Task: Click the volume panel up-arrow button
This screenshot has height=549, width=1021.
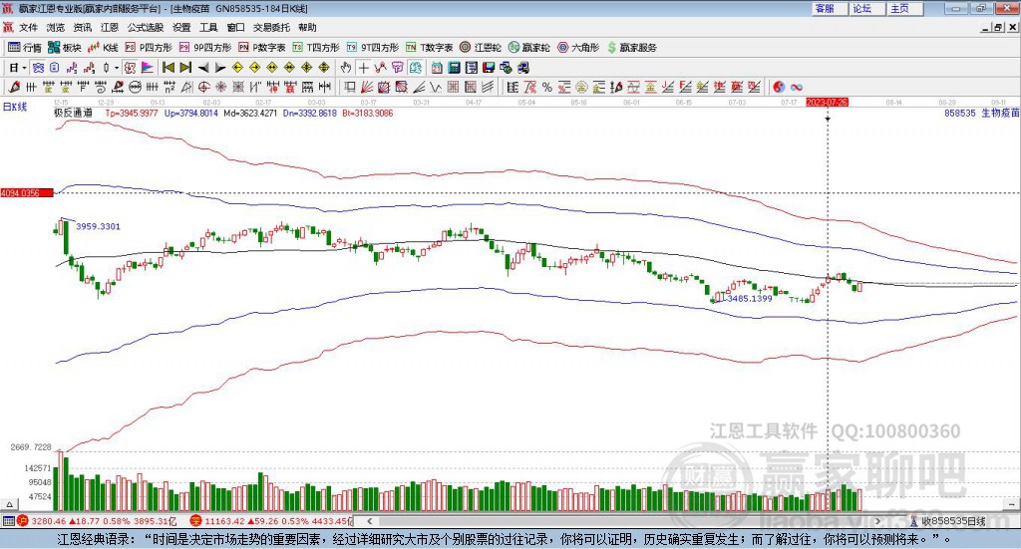Action: pos(9,504)
